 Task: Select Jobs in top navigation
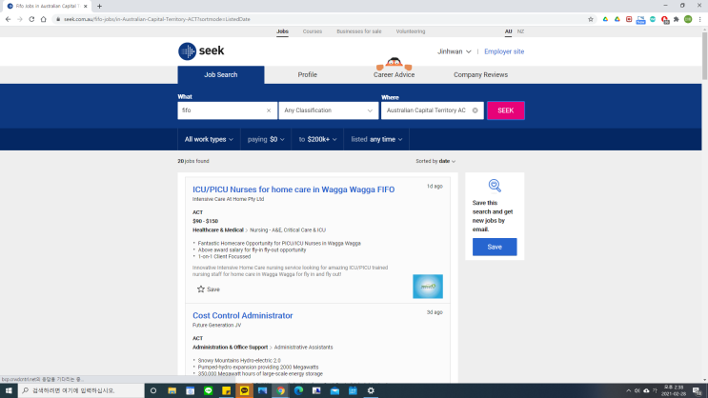click(x=282, y=31)
